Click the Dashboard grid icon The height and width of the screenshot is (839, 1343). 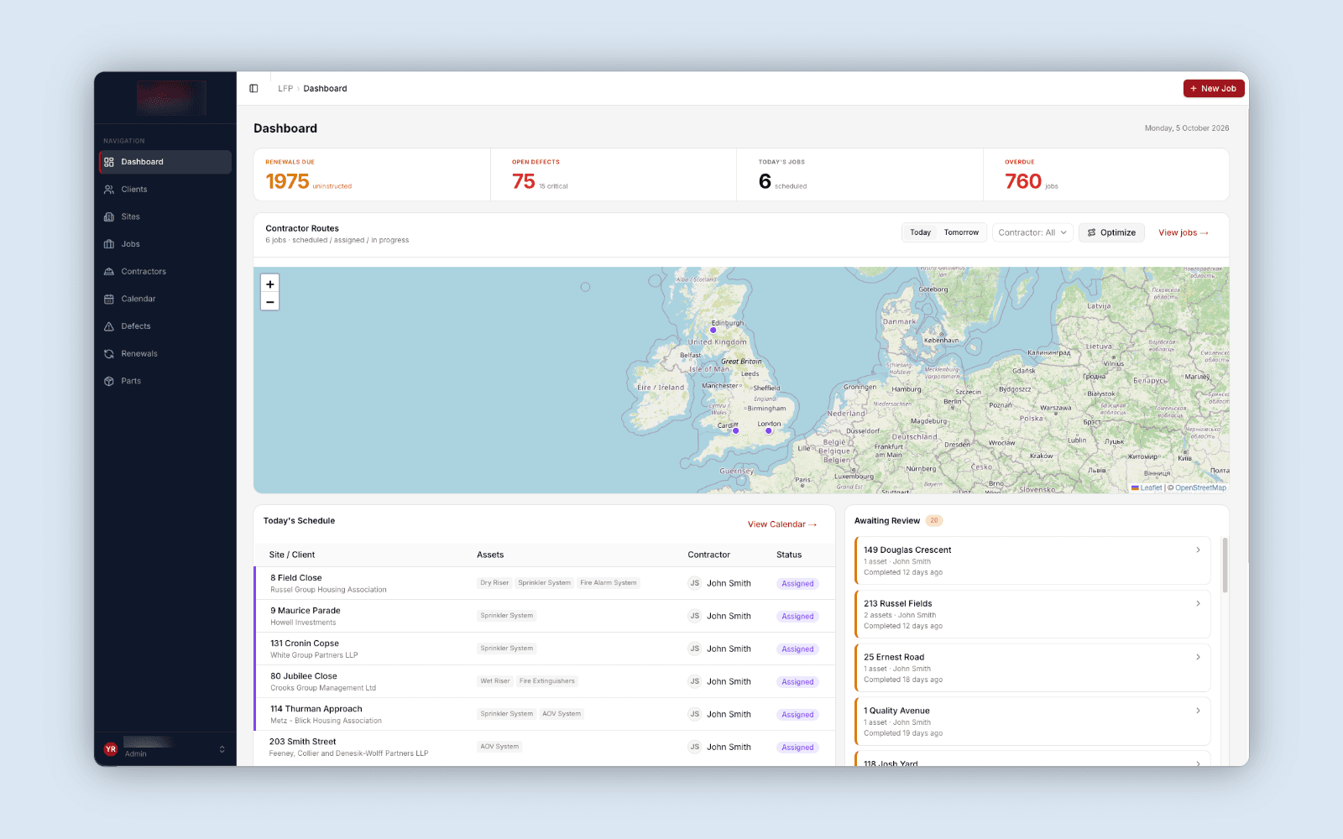[109, 162]
